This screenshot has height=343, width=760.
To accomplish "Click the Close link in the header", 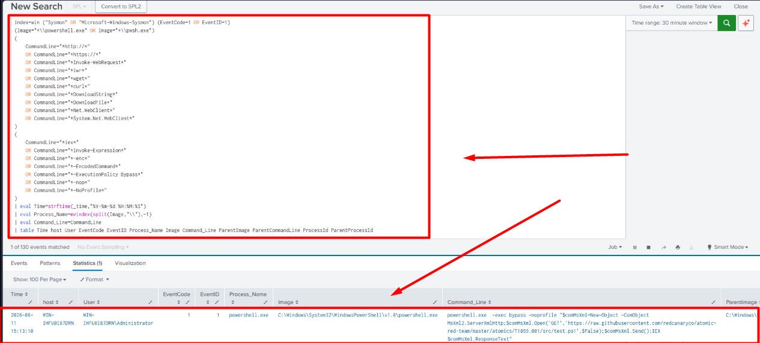I will click(x=741, y=6).
